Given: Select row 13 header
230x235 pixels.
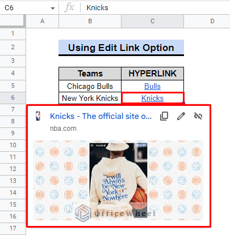Looking at the screenshot, I should pyautogui.click(x=12, y=181).
